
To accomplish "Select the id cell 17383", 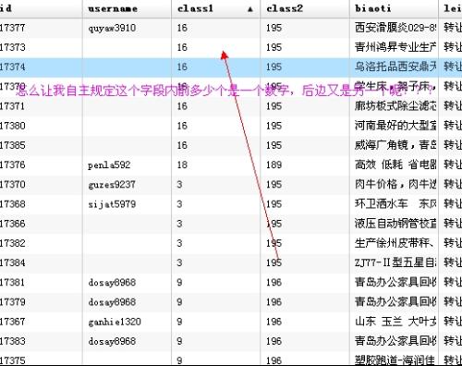I will tap(12, 341).
